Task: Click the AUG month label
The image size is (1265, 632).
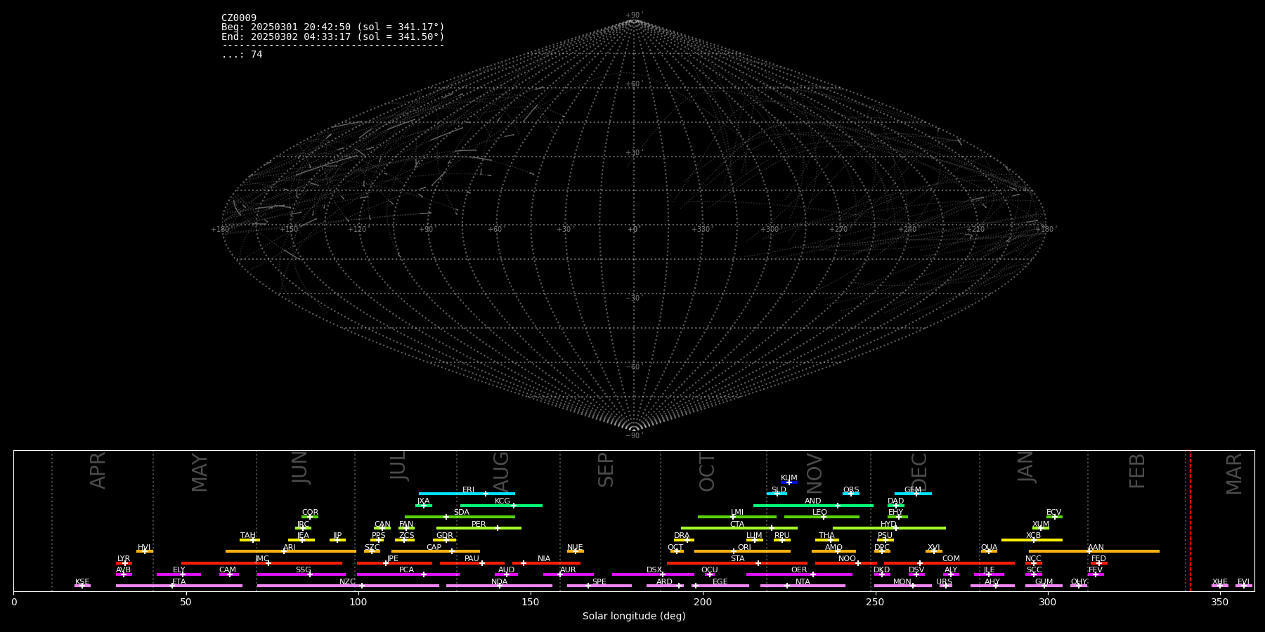Action: tap(500, 473)
